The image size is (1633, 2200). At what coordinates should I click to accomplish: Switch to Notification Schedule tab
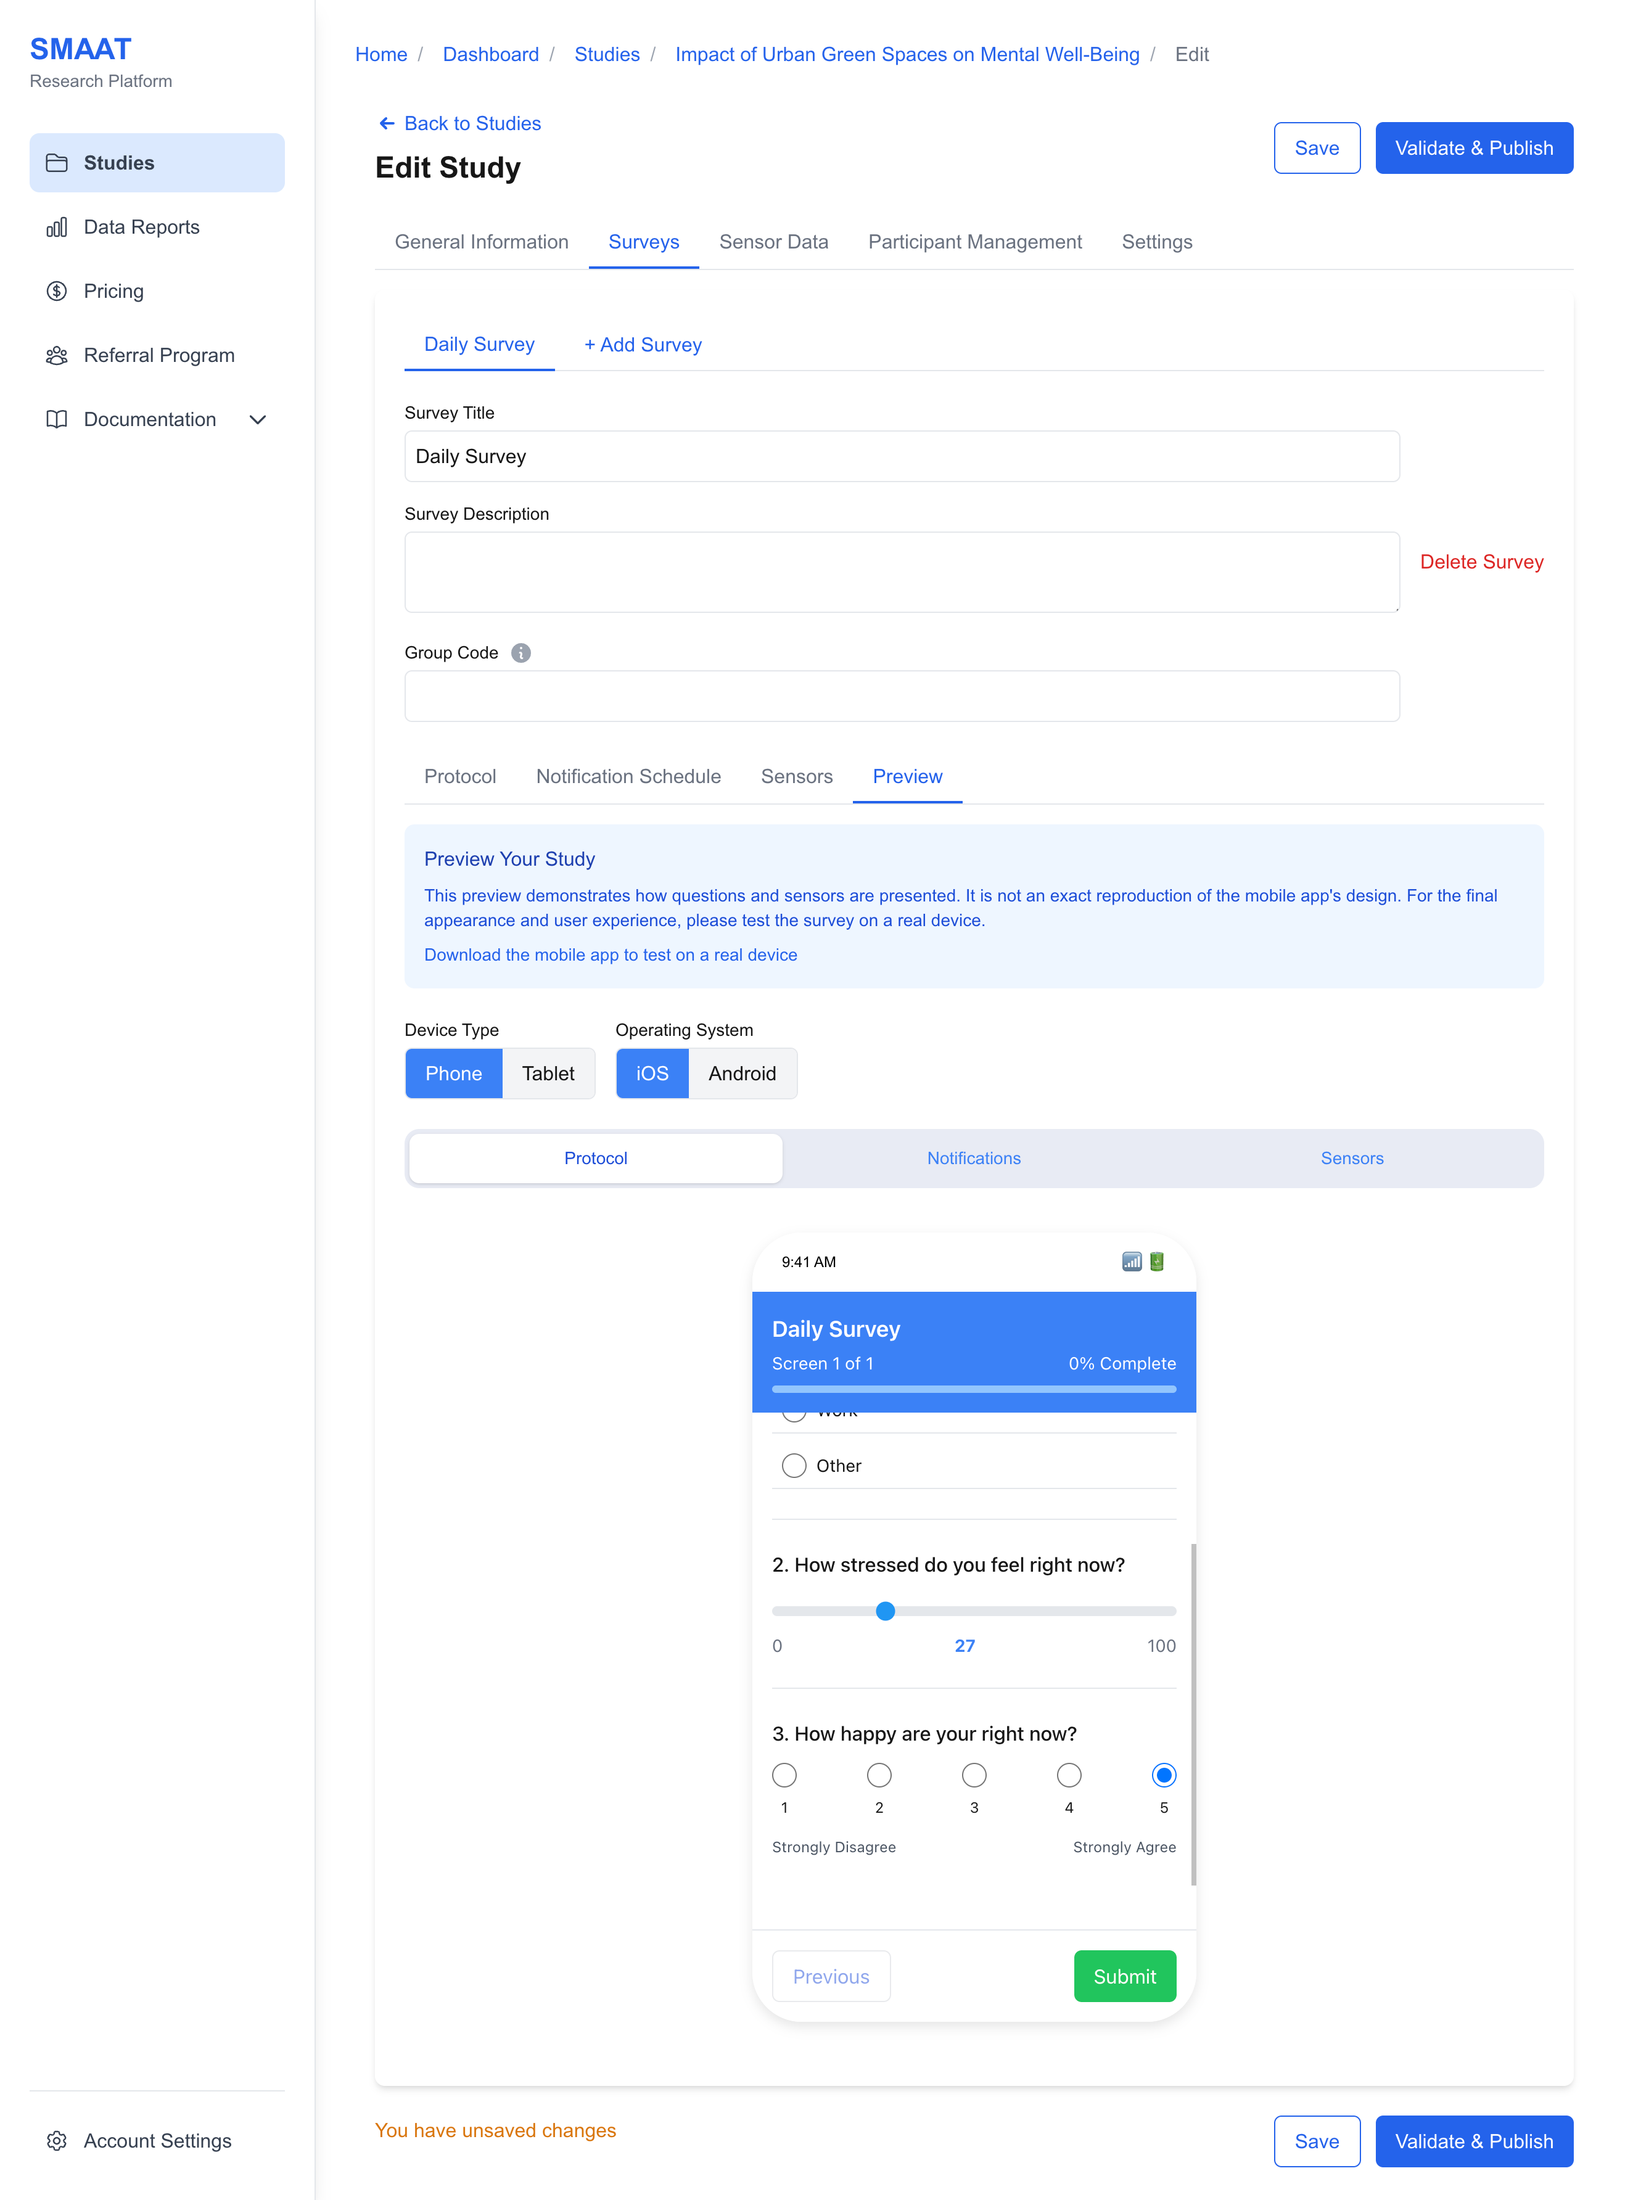(x=628, y=777)
